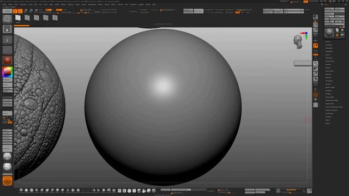This screenshot has width=349, height=196.
Task: Select the current sphere tool thumbnail
Action: coord(329,33)
